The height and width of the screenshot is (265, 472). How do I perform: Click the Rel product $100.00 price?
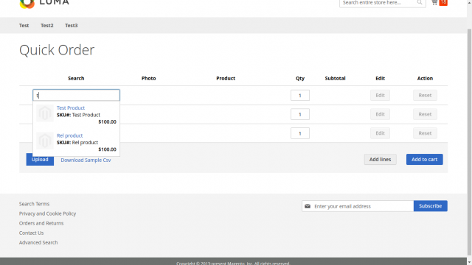[x=108, y=149]
